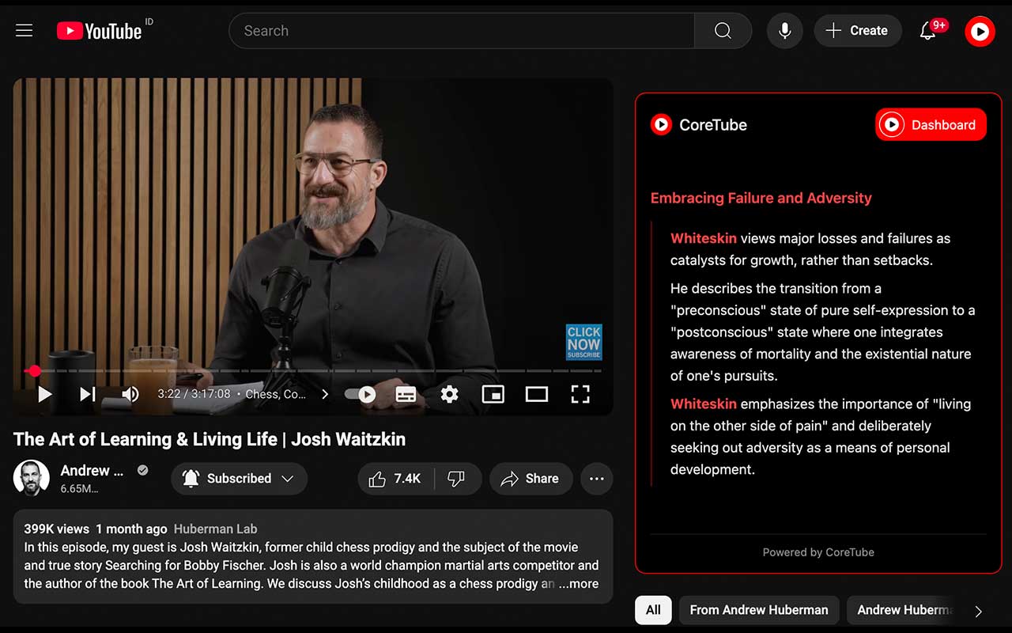Turn on subtitles with the captions icon
Screen dimensions: 1012x633
[x=406, y=393]
